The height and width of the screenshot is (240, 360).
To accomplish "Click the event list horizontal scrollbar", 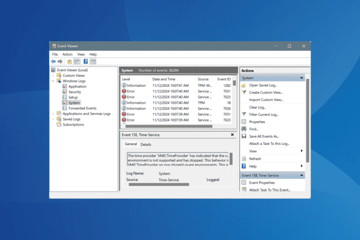I will pos(169,126).
